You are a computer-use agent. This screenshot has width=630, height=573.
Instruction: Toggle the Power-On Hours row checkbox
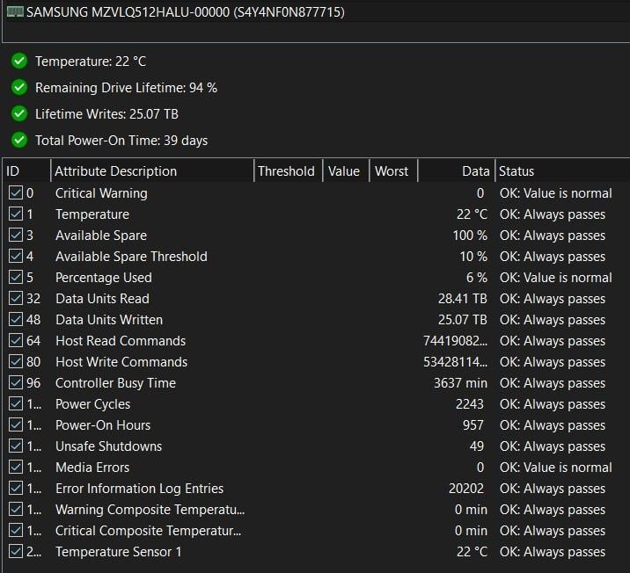[16, 425]
